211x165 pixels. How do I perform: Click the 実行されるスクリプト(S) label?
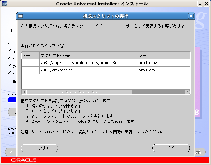click(42, 46)
